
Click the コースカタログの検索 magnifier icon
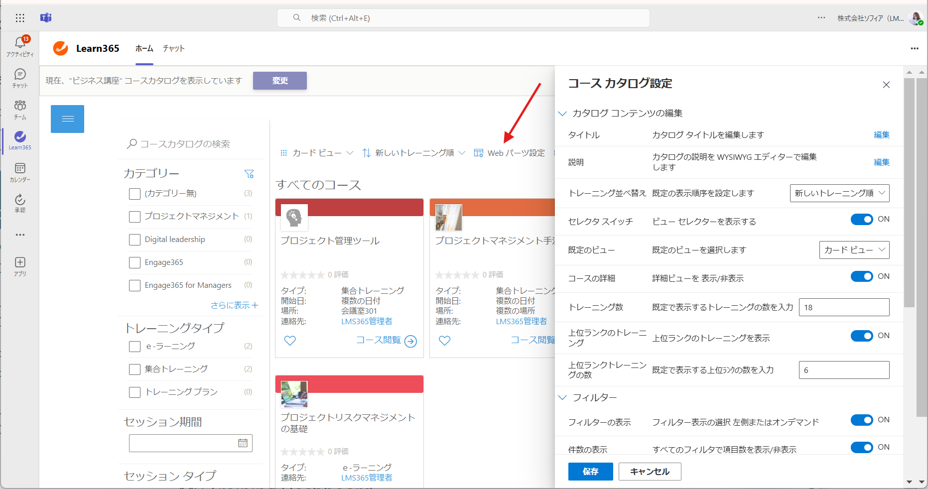click(132, 144)
